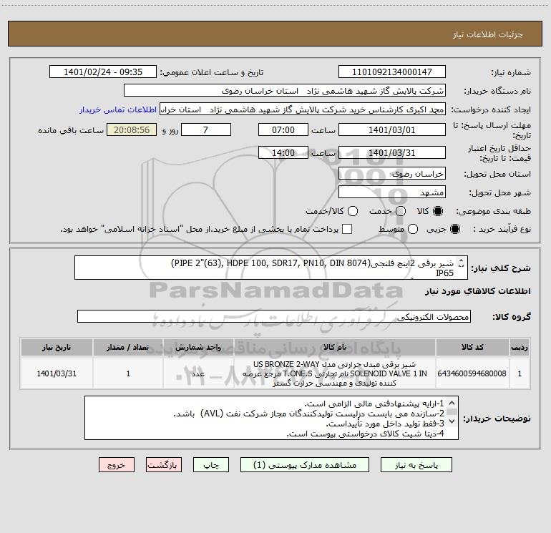The image size is (551, 533).
Task: Click the بازگشت back button
Action: coord(164,465)
